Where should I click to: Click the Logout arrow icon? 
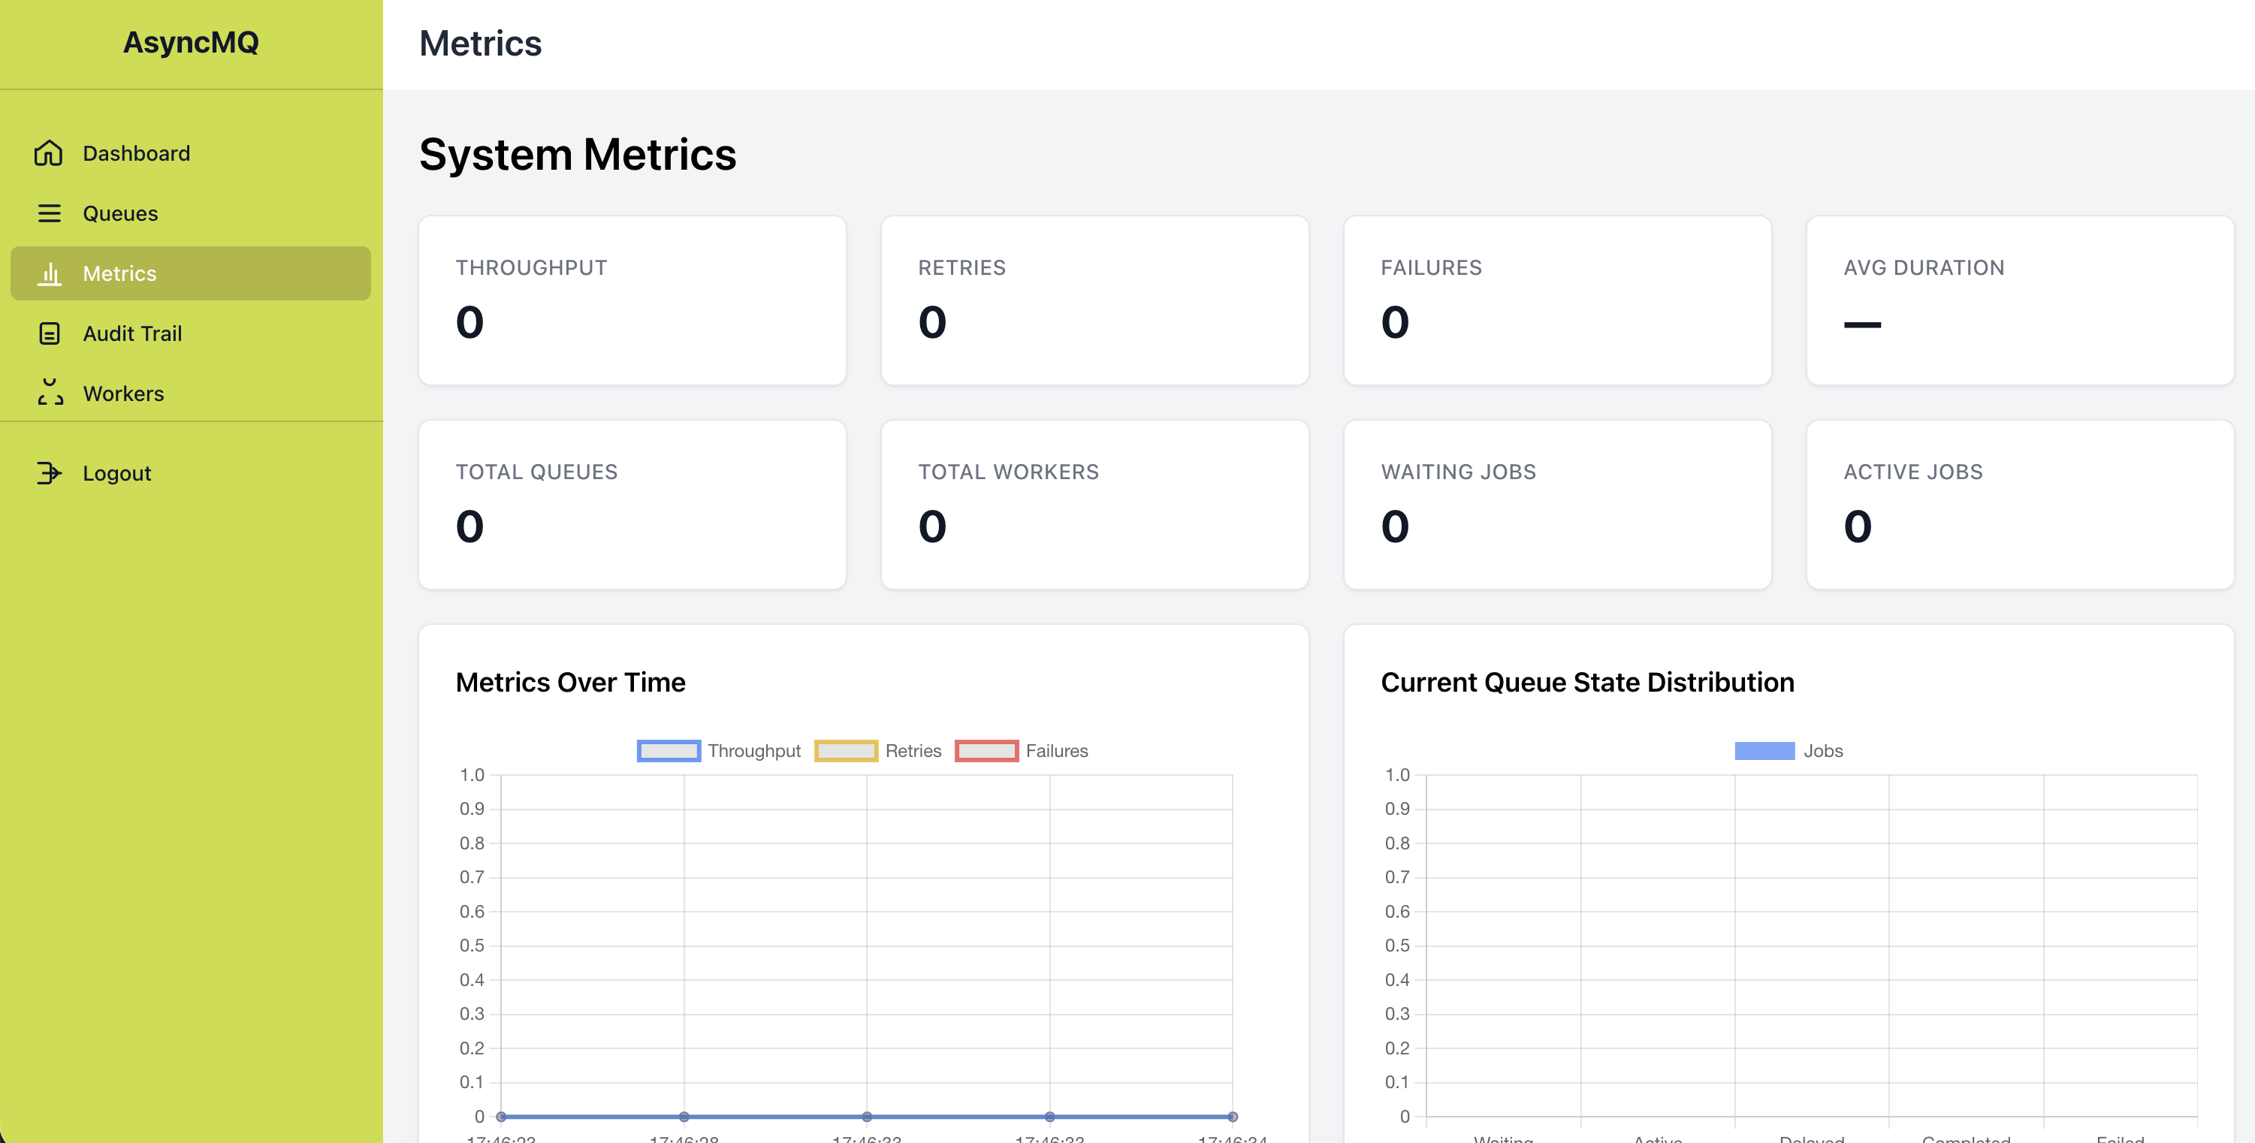pos(49,472)
